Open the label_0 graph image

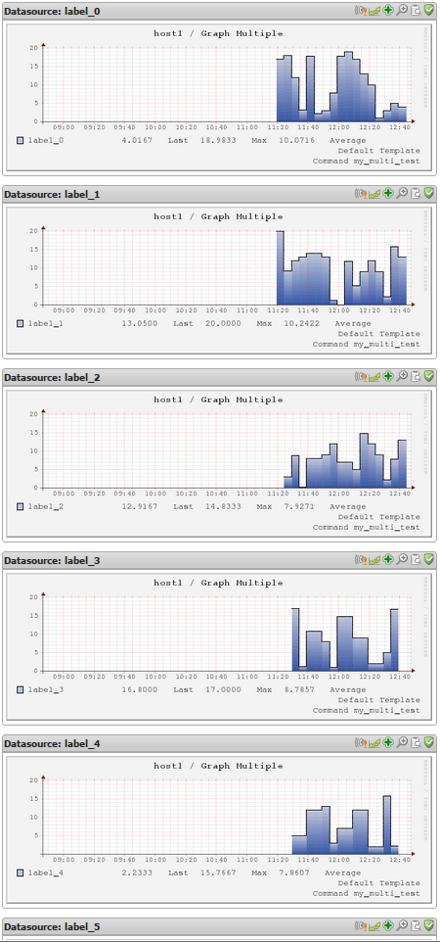click(x=220, y=97)
